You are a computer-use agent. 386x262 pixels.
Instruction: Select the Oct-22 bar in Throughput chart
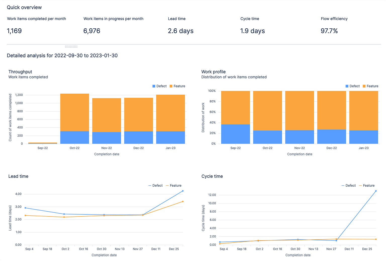(x=74, y=118)
